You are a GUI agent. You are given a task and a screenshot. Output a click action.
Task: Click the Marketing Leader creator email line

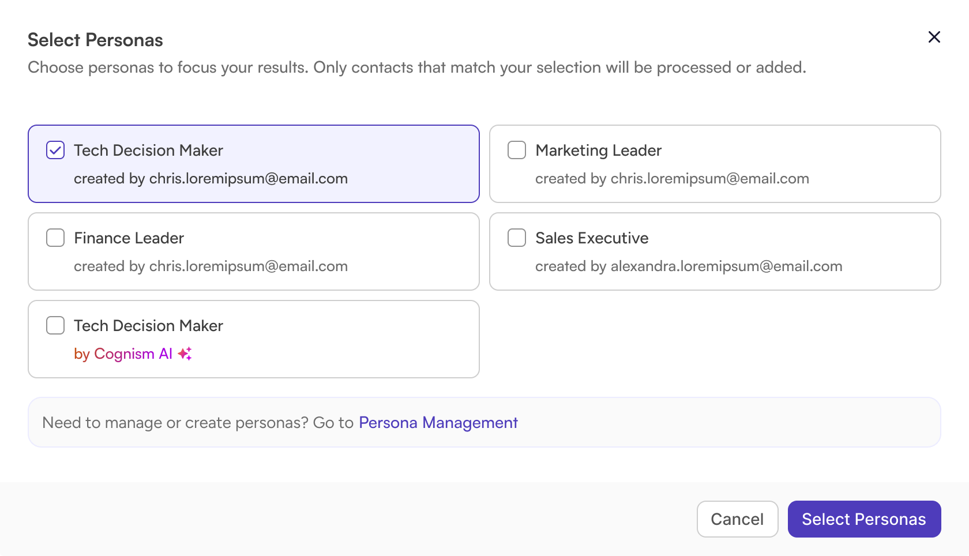click(x=672, y=179)
